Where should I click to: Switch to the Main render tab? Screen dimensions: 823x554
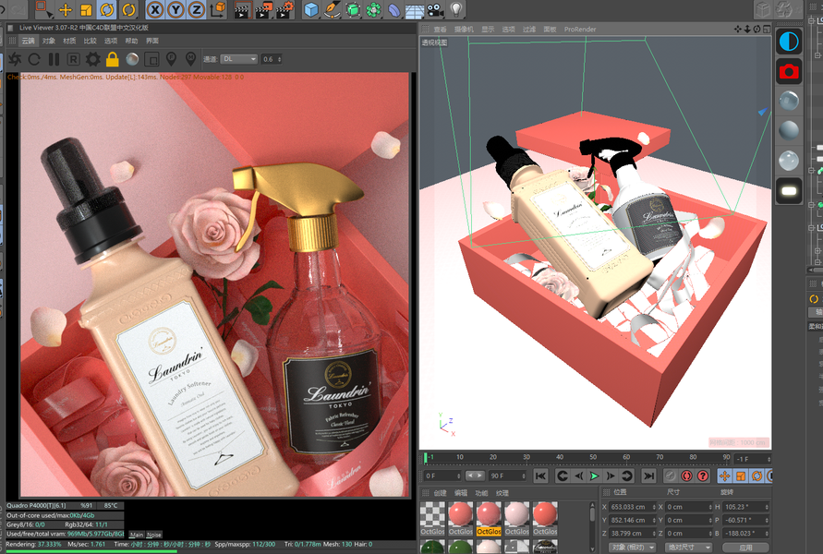click(137, 535)
